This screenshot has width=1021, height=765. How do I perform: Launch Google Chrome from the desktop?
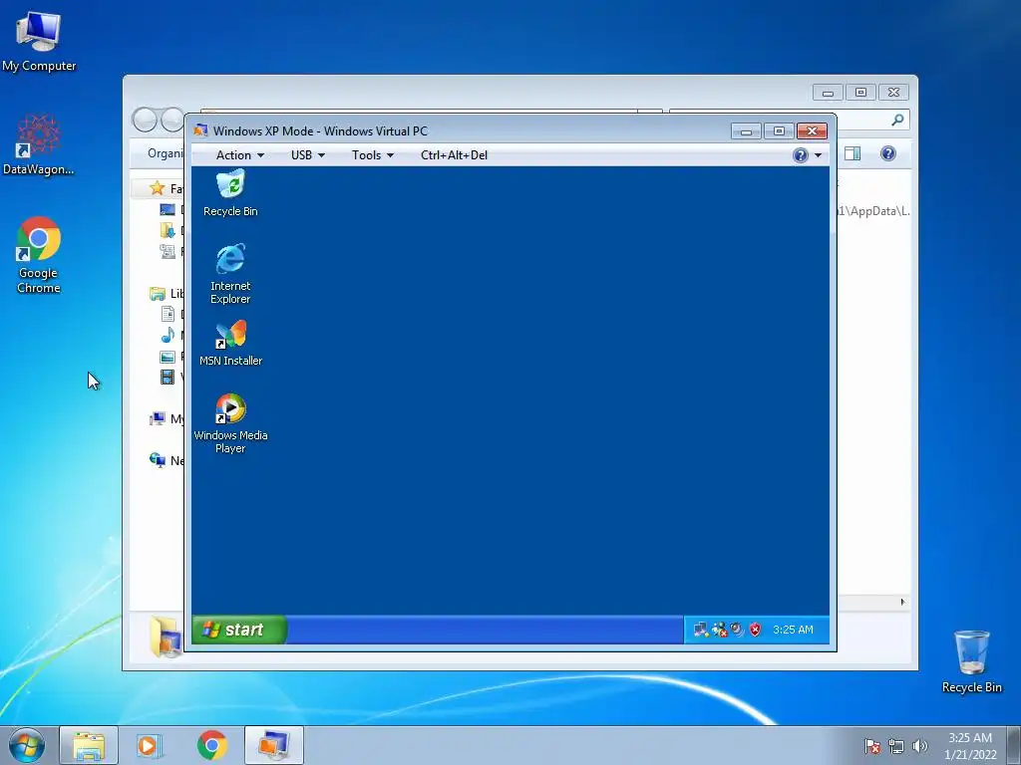[39, 255]
